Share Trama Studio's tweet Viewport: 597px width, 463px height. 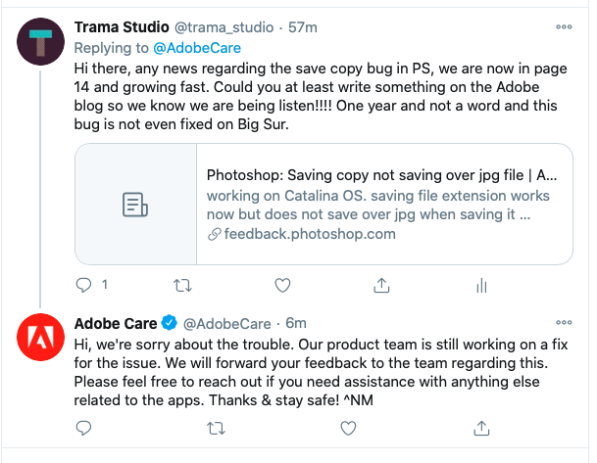click(x=381, y=285)
